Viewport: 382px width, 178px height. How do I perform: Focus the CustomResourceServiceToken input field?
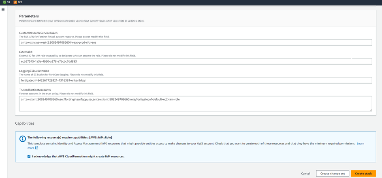195,42
